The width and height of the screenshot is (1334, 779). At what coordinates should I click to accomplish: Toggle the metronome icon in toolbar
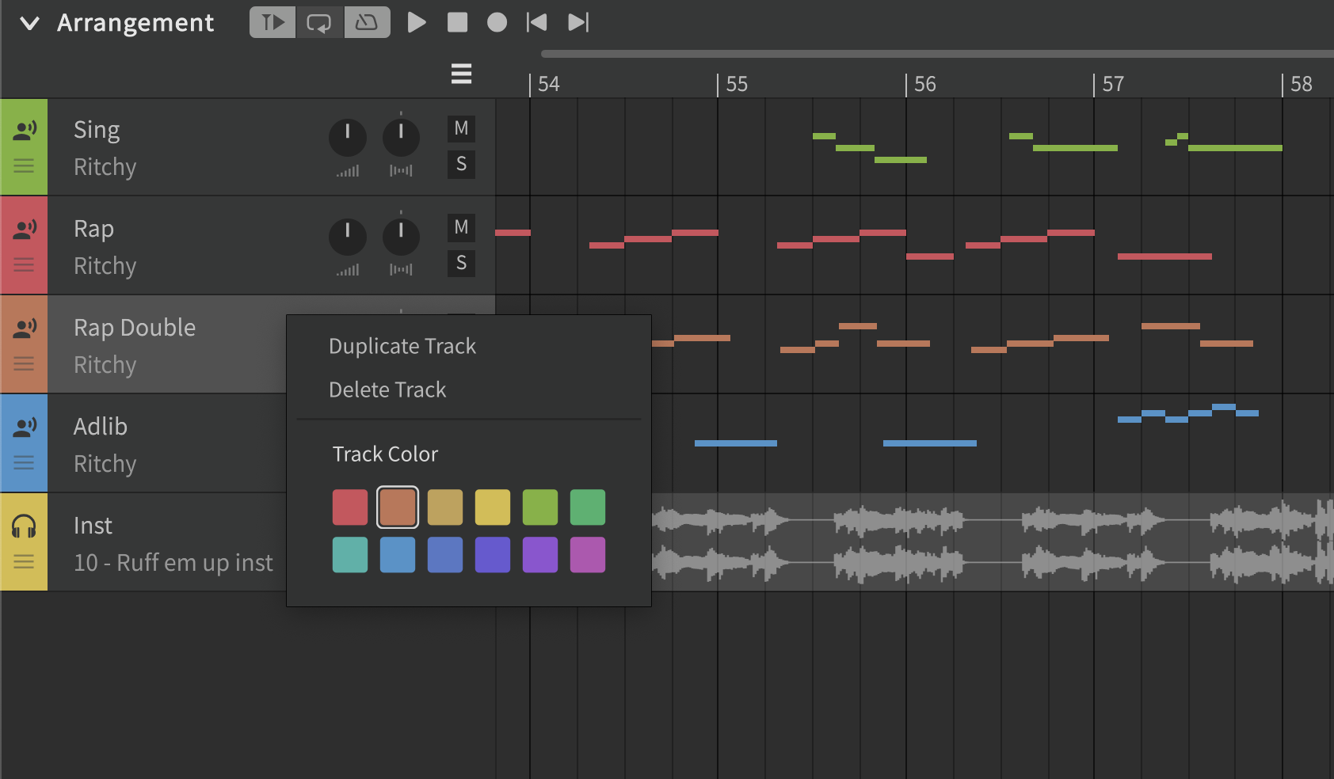pos(367,22)
